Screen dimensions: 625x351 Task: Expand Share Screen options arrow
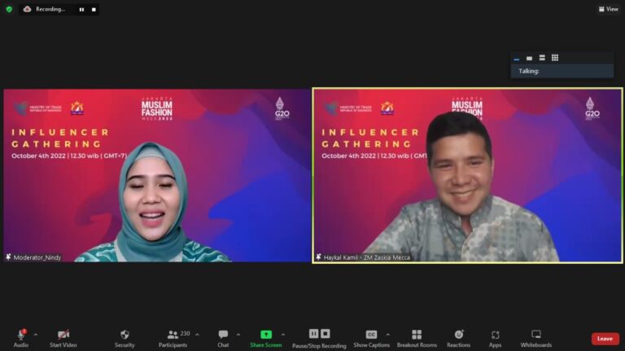[283, 334]
